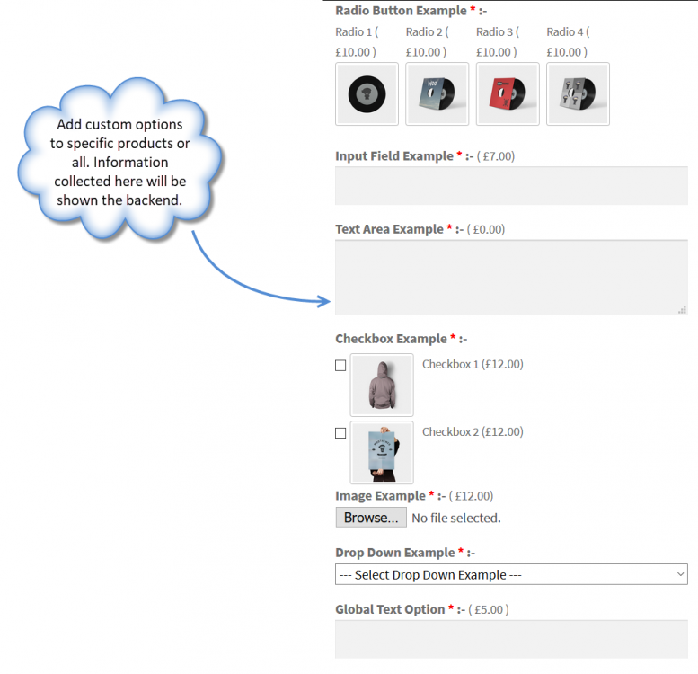The width and height of the screenshot is (698, 674).
Task: Open the Select Drop Down Example combo box
Action: point(510,574)
